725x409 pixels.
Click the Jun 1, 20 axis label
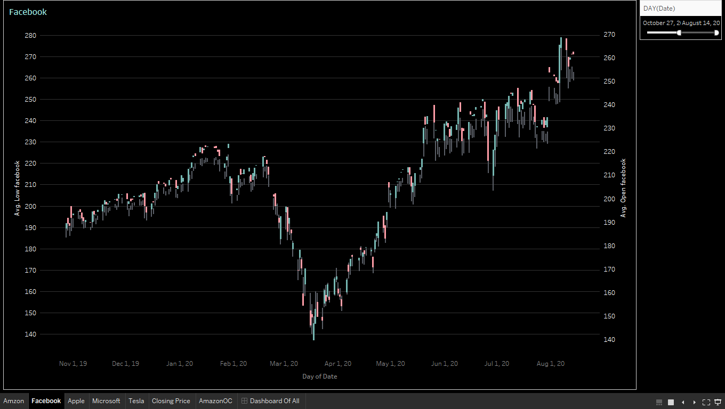445,364
